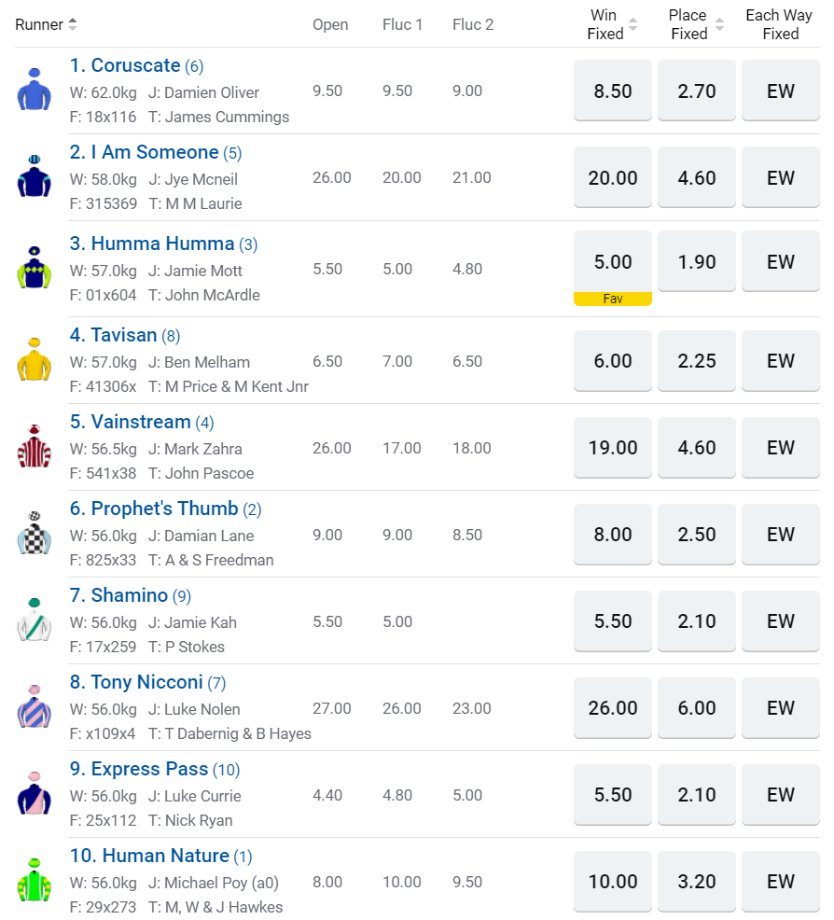Image resolution: width=834 pixels, height=920 pixels.
Task: Click Tony Nicconi's pink and blue striped silks
Action: [x=35, y=706]
